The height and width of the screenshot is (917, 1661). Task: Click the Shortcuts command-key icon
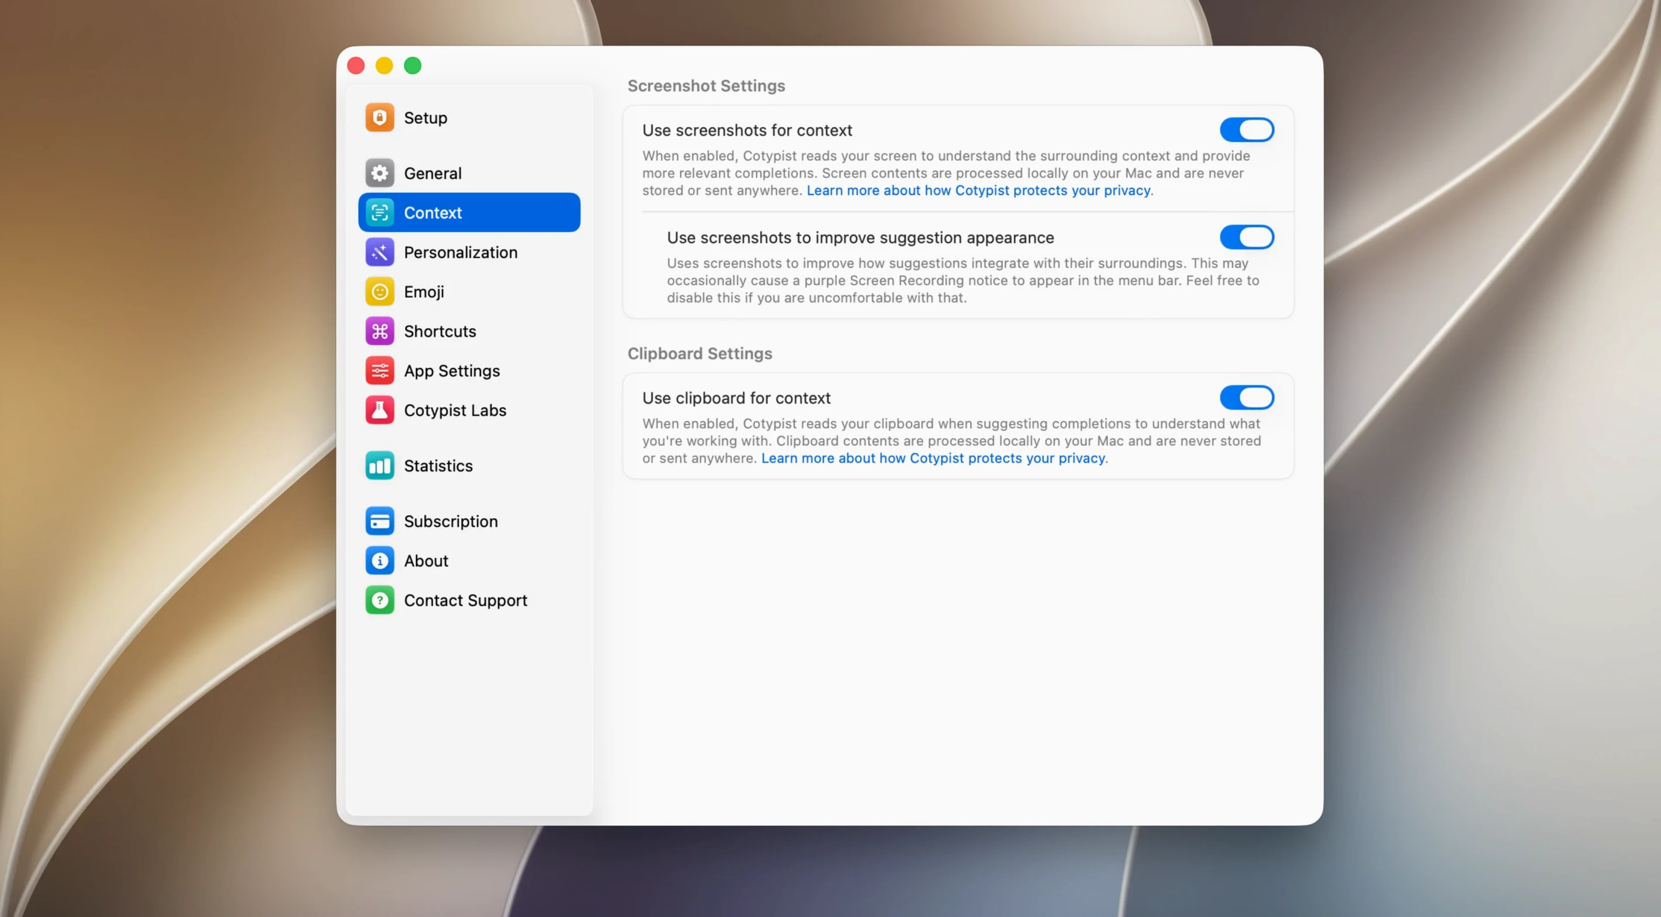click(380, 331)
